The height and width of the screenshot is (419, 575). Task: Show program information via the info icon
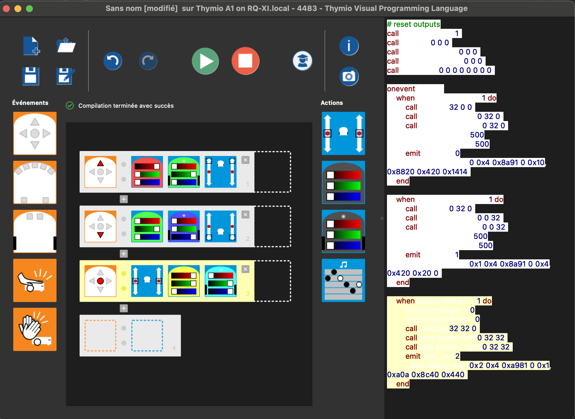point(349,46)
